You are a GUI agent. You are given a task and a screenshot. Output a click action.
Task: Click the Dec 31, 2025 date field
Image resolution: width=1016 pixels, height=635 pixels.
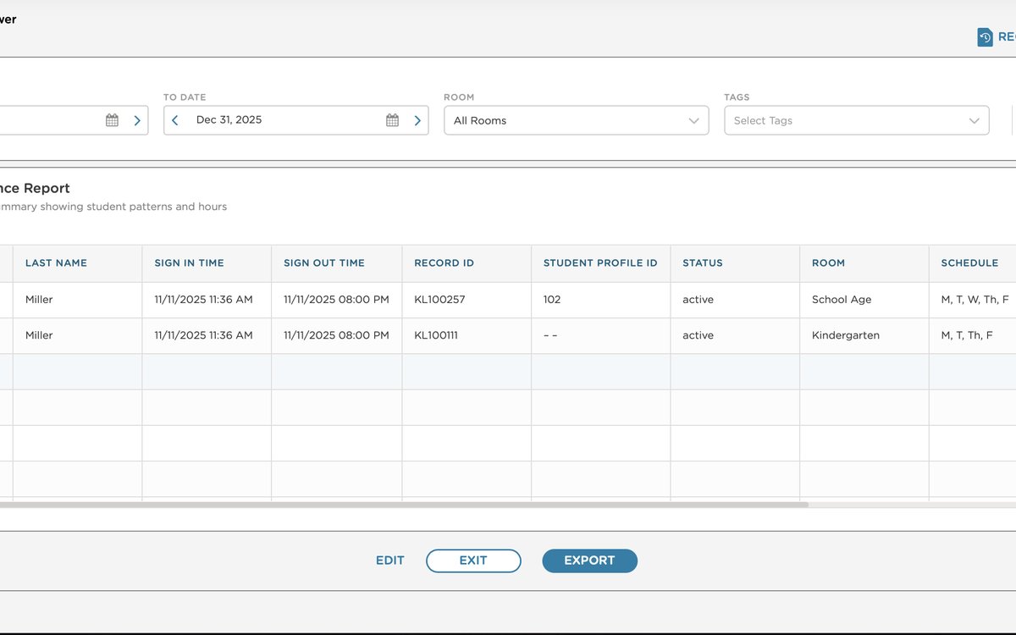coord(296,120)
